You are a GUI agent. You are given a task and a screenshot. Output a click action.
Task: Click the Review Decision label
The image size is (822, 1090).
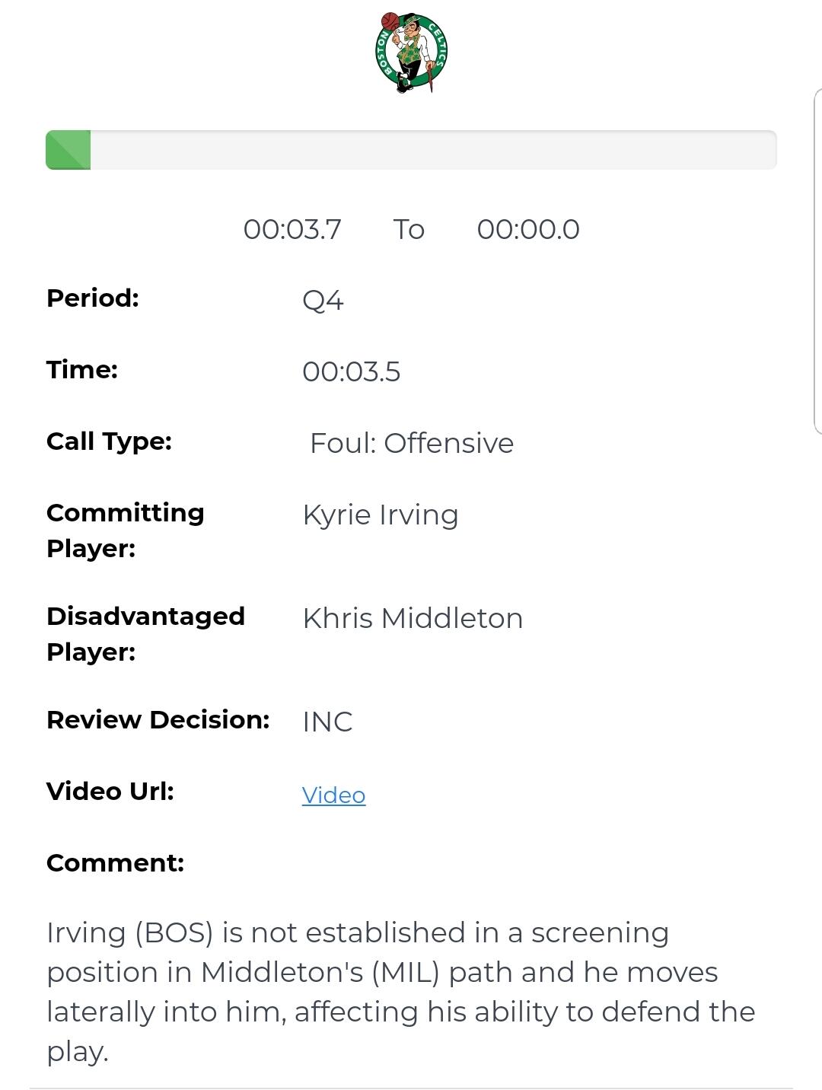click(158, 720)
